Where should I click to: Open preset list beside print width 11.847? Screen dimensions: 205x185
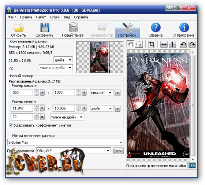pyautogui.click(x=42, y=108)
